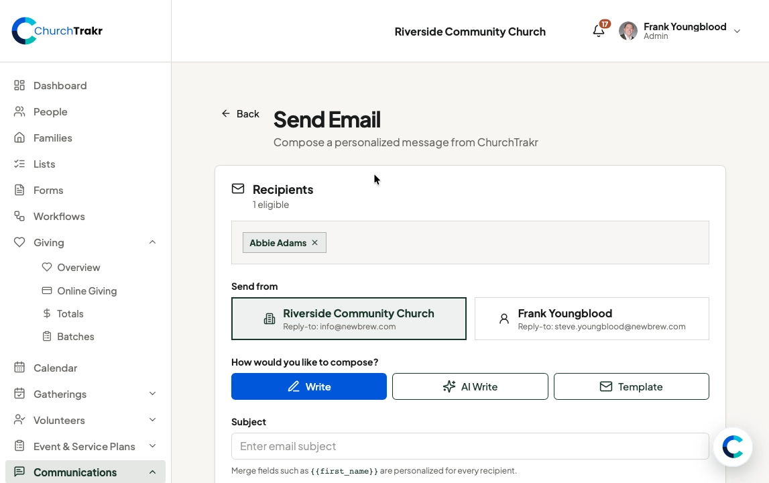Go Back from Send Email
Viewport: 769px width, 483px height.
tap(240, 114)
